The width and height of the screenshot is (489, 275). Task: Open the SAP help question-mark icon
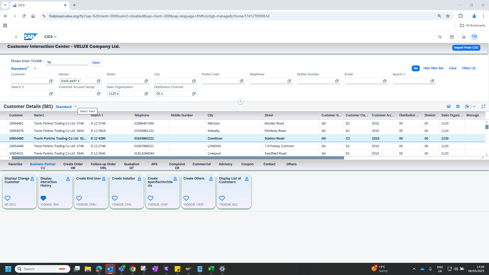452,37
